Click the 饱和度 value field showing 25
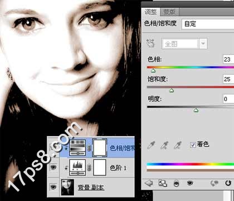Image resolution: width=234 pixels, height=201 pixels. [228, 79]
